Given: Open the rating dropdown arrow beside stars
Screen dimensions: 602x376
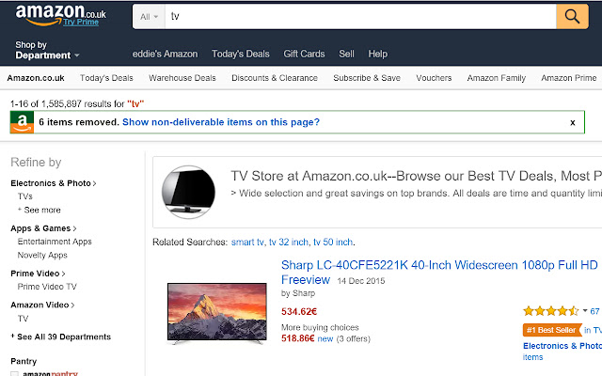Looking at the screenshot, I should [x=585, y=311].
